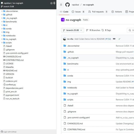Open the rapidsai owner link in header
This screenshot has height=134, width=134.
pyautogui.click(x=75, y=5)
